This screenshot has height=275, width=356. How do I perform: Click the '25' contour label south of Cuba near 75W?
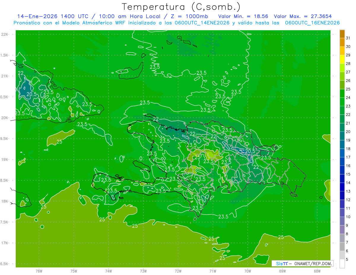59,142
